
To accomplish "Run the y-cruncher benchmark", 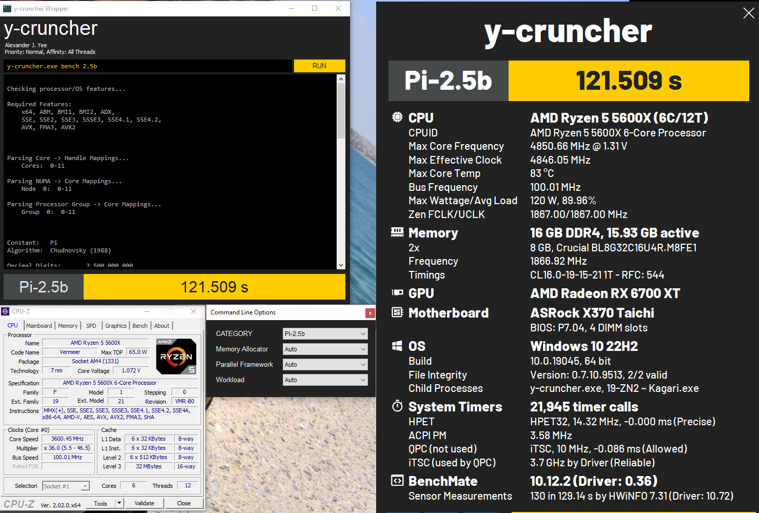I will click(319, 66).
